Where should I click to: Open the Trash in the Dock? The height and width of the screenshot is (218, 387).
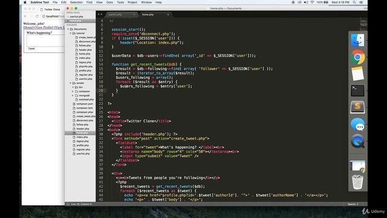tap(357, 182)
